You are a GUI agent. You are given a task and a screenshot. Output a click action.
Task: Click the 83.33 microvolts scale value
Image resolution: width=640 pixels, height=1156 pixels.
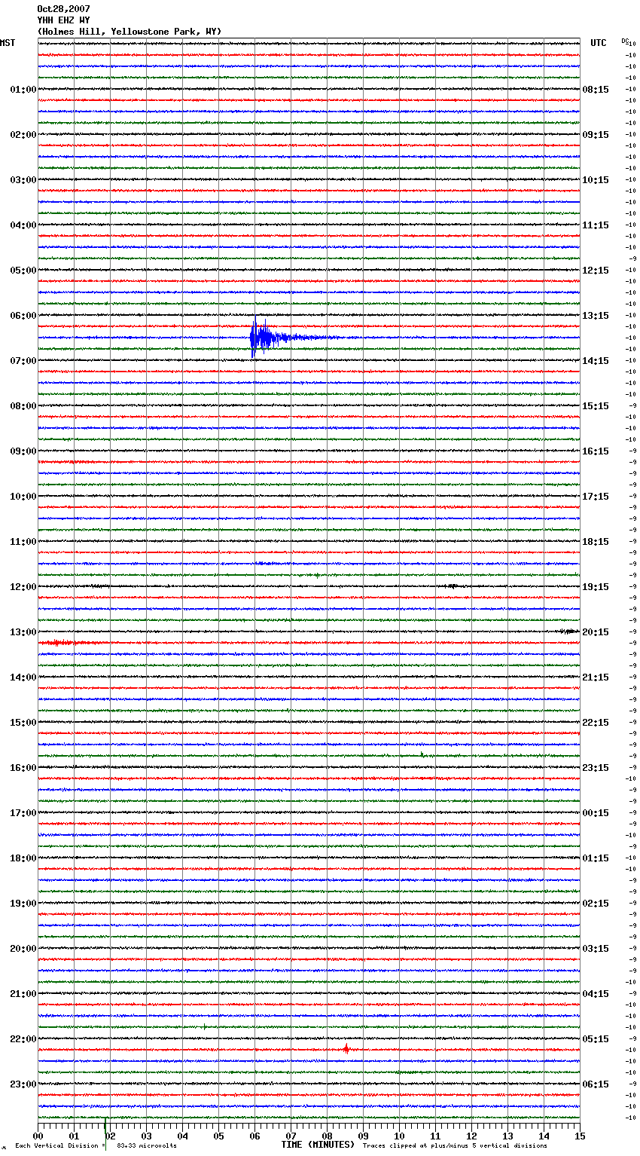pyautogui.click(x=147, y=1146)
